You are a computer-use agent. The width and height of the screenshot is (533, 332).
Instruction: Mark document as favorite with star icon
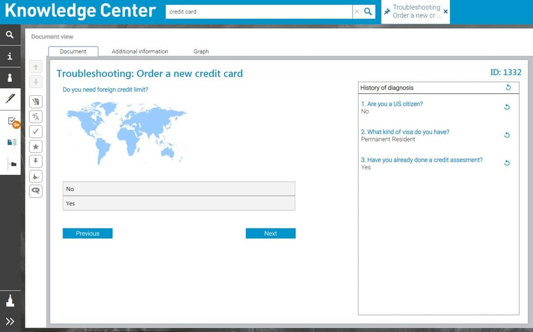tap(36, 147)
